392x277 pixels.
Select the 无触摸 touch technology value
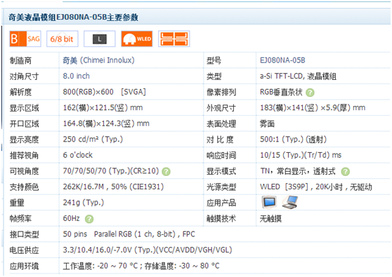pos(270,219)
